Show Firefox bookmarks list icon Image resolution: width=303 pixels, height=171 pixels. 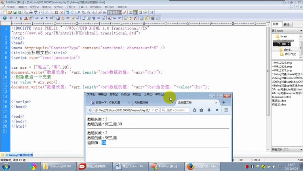click(201, 110)
